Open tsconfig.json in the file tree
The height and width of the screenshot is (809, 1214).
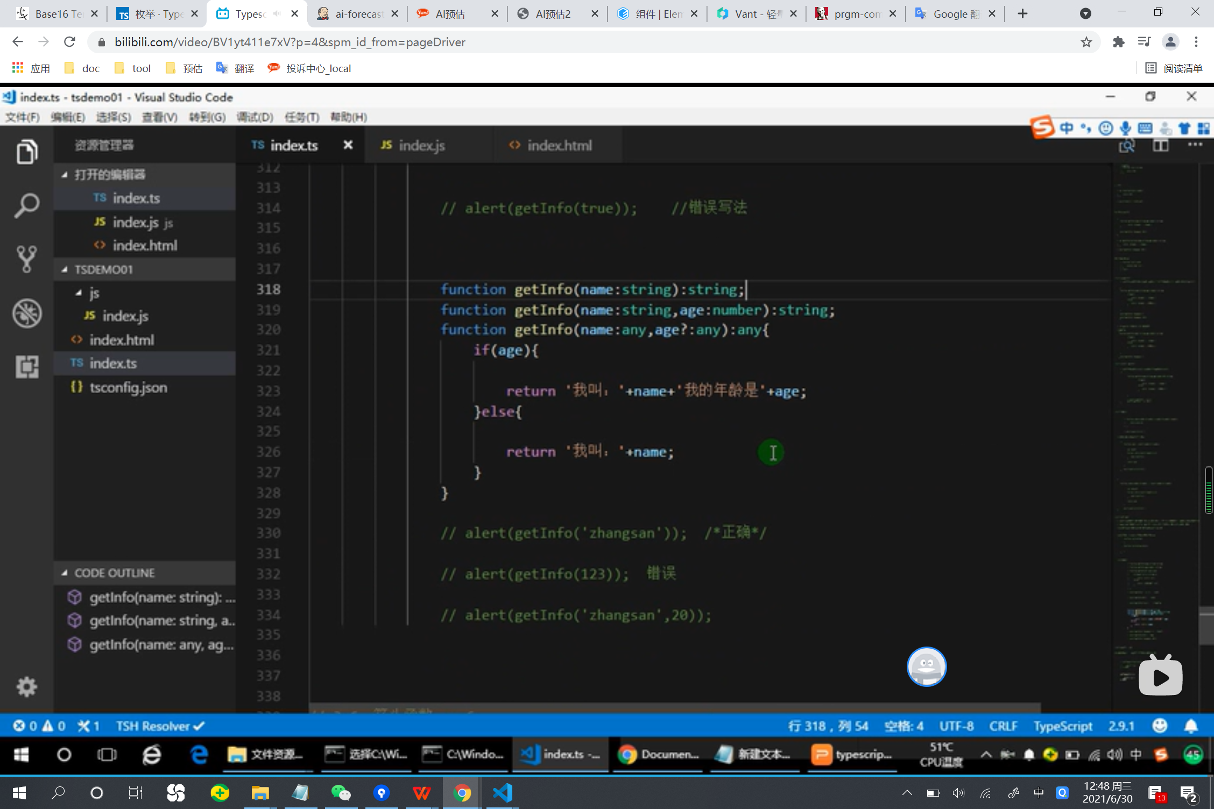click(x=128, y=387)
